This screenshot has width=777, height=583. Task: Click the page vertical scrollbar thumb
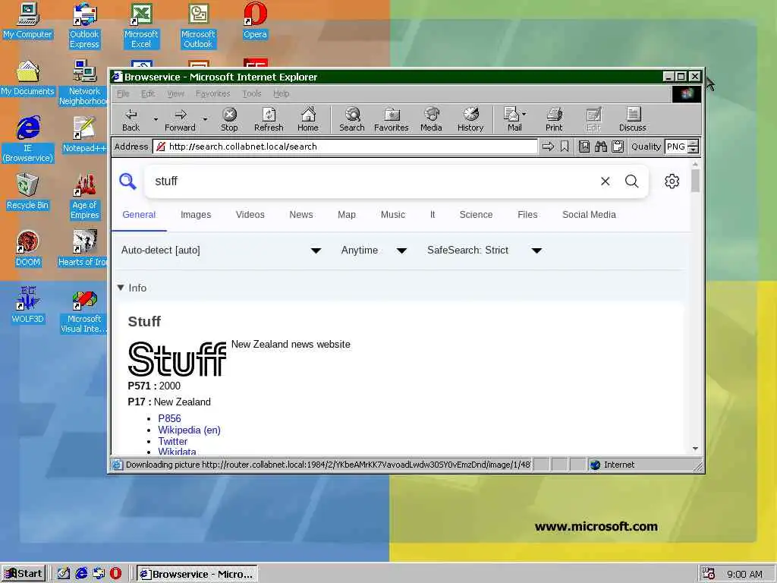coord(695,181)
